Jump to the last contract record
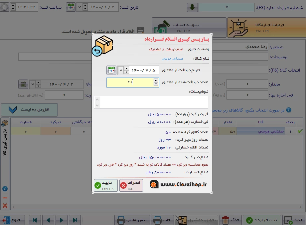This screenshot has height=225, width=306. tap(75, 220)
